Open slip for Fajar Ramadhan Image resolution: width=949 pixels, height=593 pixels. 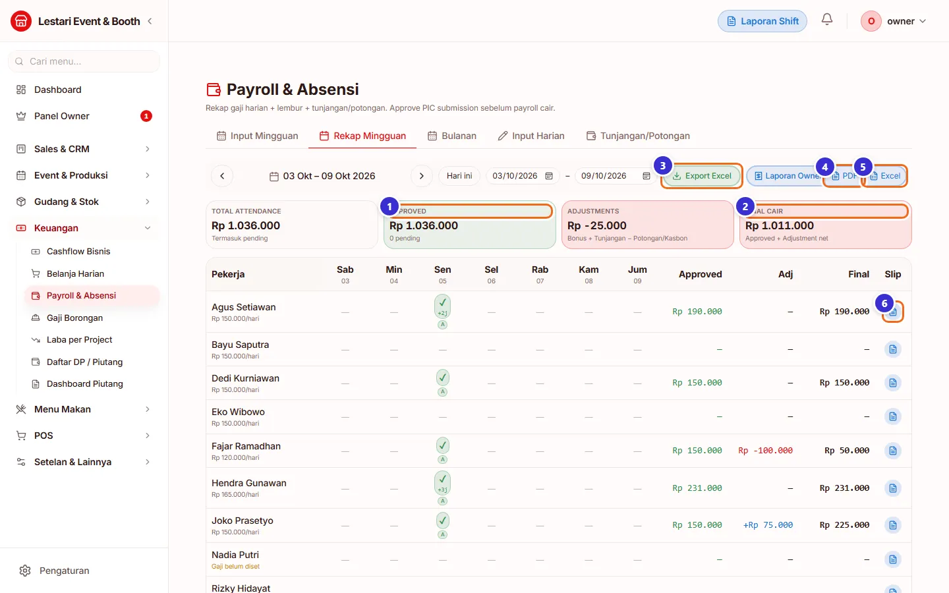pyautogui.click(x=893, y=451)
